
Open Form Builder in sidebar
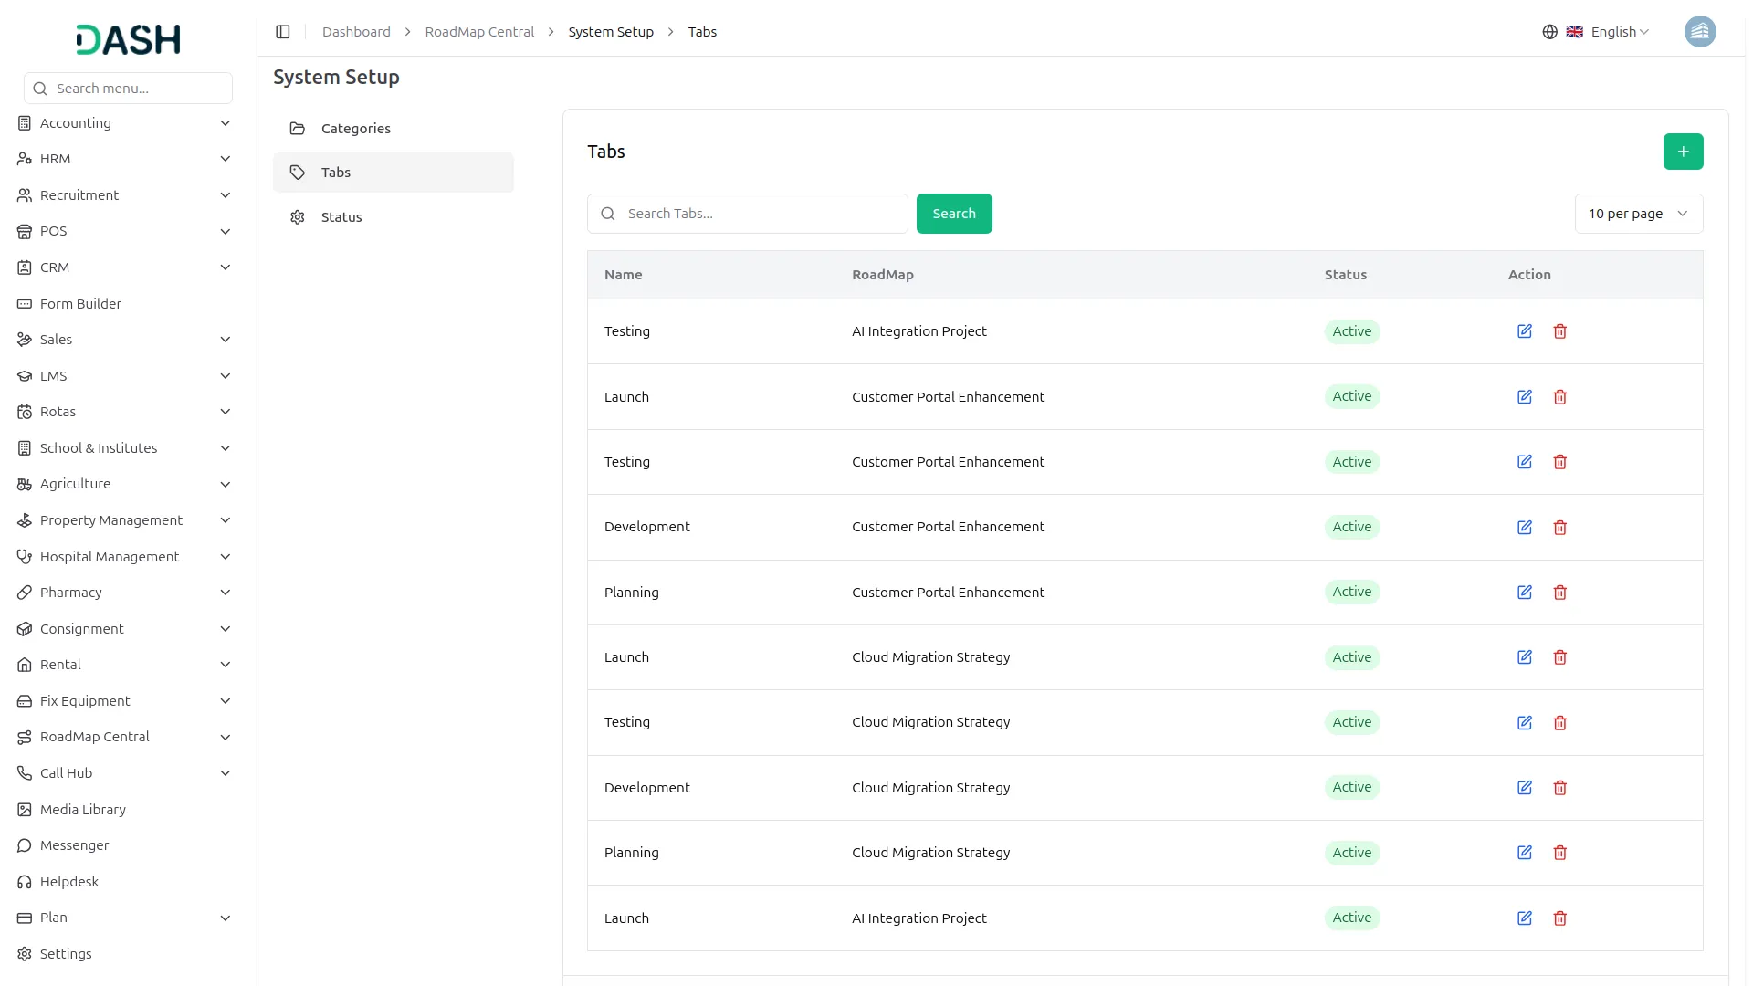tap(128, 304)
